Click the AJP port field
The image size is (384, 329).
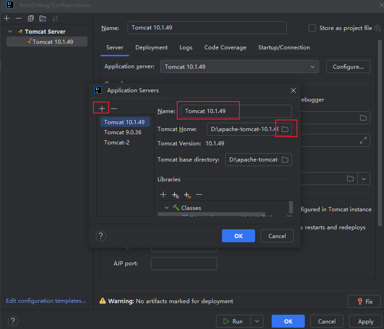pos(184,263)
